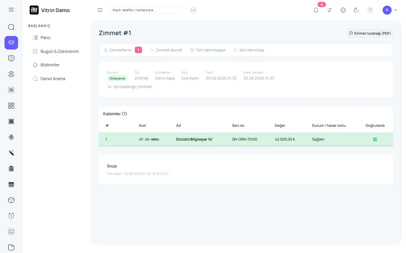
Task: Open the magic wand rail icon
Action: pyautogui.click(x=11, y=153)
